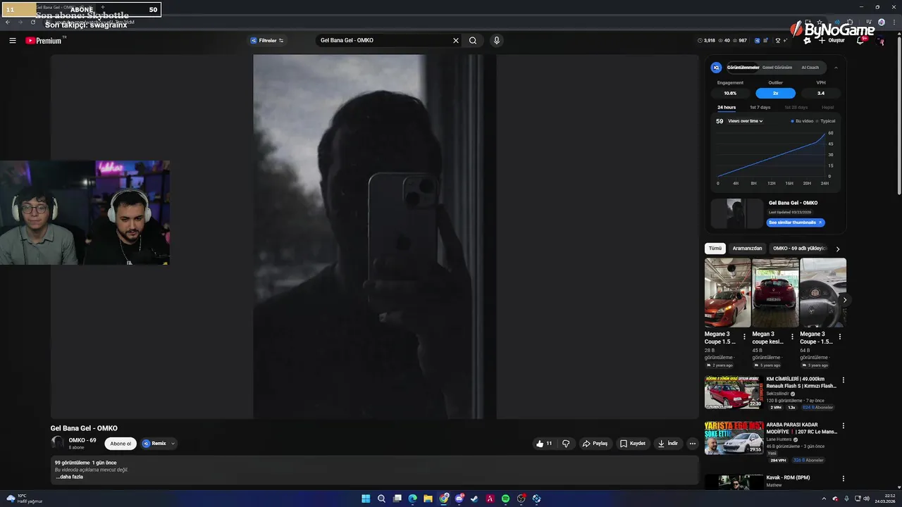The height and width of the screenshot is (507, 902).
Task: Like the video with thumbs up
Action: coord(544,444)
